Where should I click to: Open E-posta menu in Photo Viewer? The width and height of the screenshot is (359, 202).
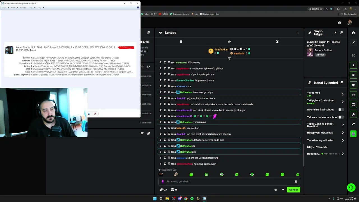[23, 8]
